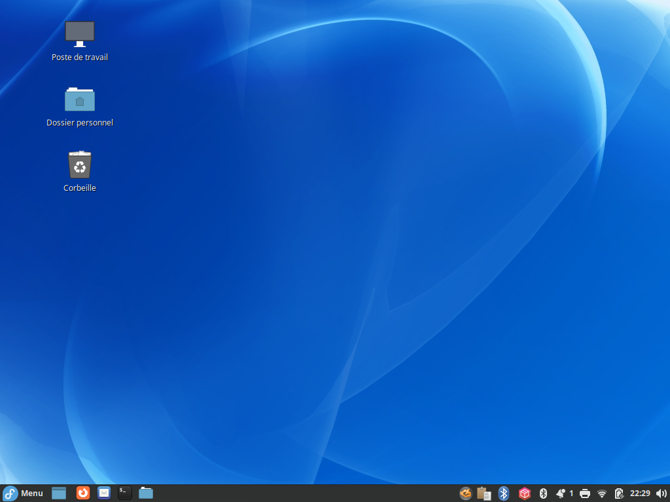Open the sound volume applet

coord(661,494)
